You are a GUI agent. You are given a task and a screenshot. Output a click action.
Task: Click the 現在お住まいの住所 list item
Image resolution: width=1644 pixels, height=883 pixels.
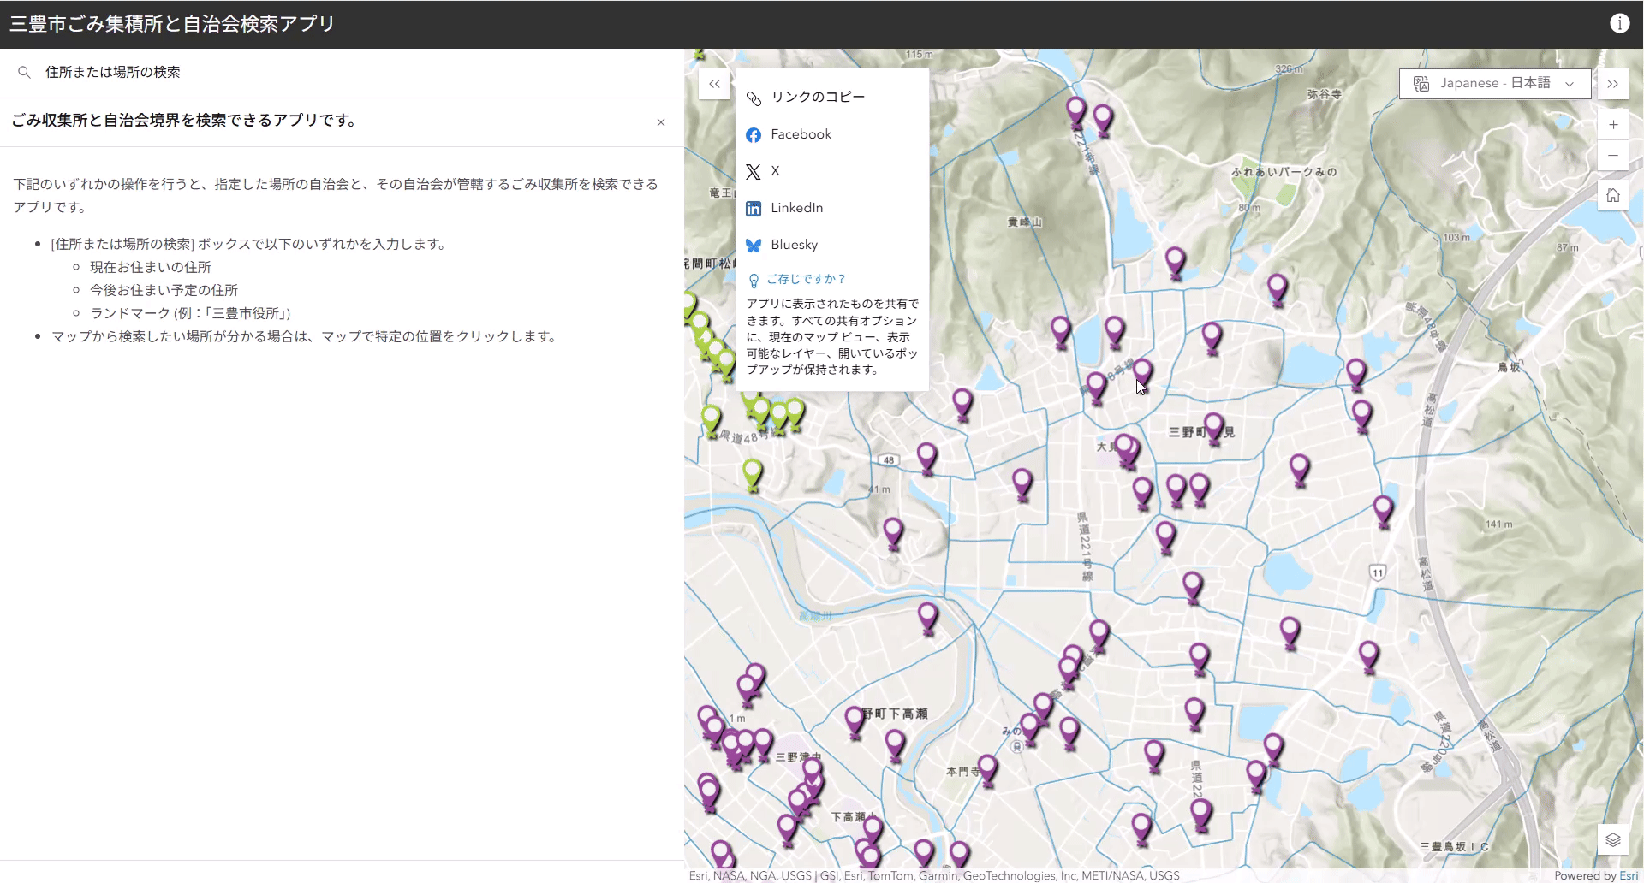coord(151,267)
